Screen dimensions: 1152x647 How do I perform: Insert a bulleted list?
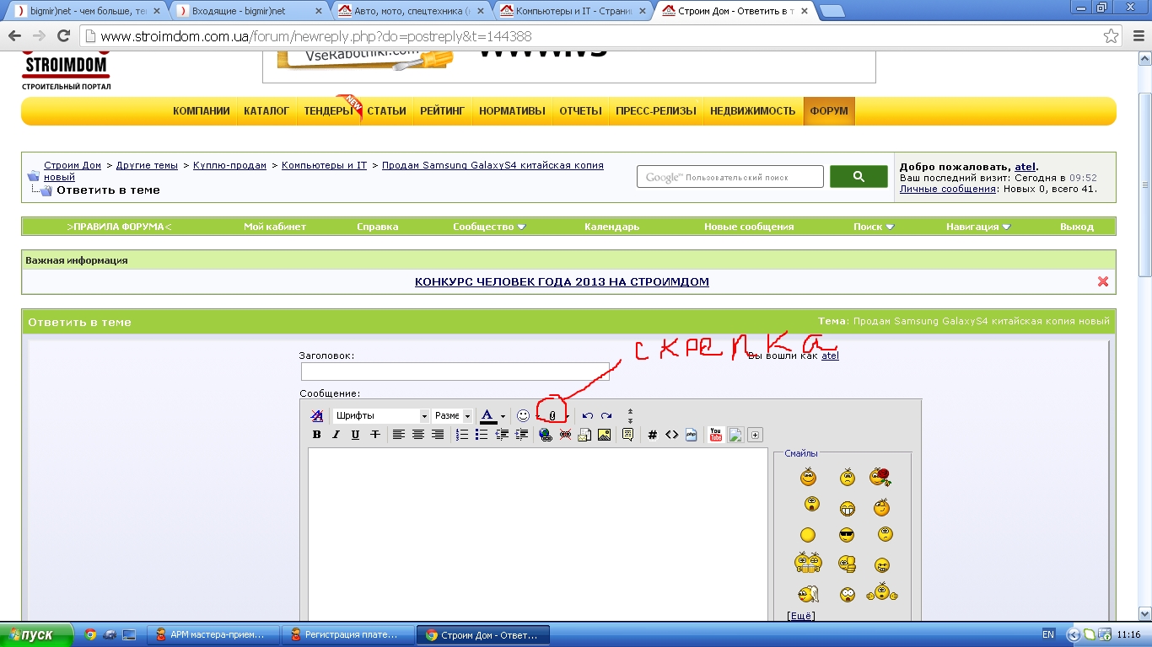pyautogui.click(x=482, y=435)
